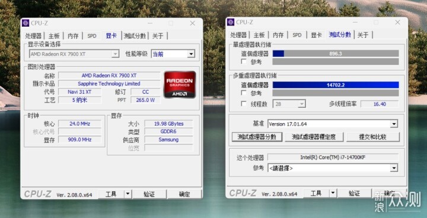
Task: Click the CPU-Z app icon in left window title
Action: pos(26,23)
